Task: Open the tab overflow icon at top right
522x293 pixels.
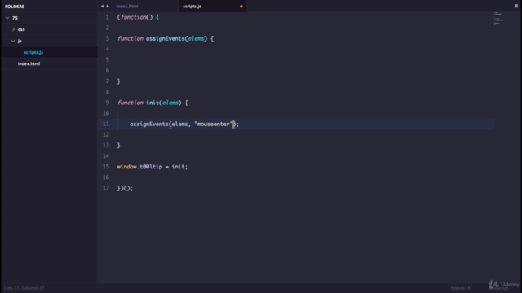Action: click(x=516, y=6)
